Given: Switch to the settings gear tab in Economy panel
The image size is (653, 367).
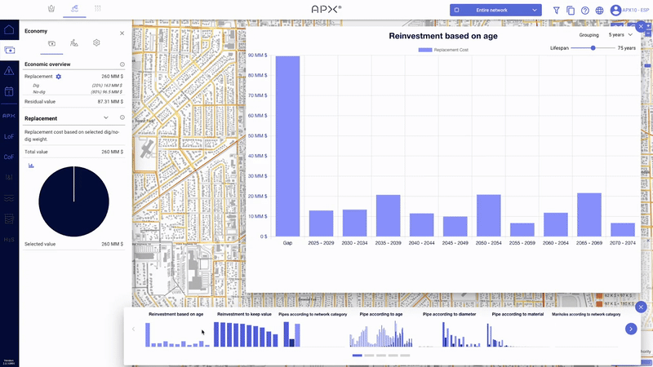Looking at the screenshot, I should click(x=96, y=42).
